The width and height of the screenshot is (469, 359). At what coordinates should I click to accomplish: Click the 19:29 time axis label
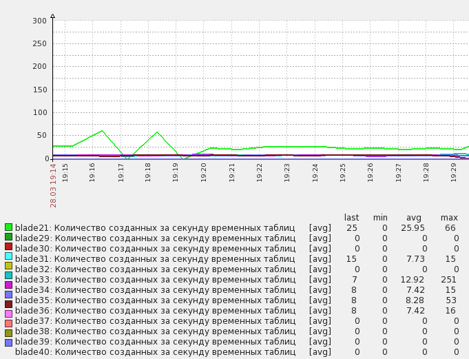453,173
